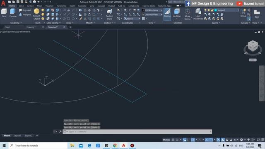Open the Windows Start menu
The height and width of the screenshot is (149, 265).
click(x=4, y=145)
